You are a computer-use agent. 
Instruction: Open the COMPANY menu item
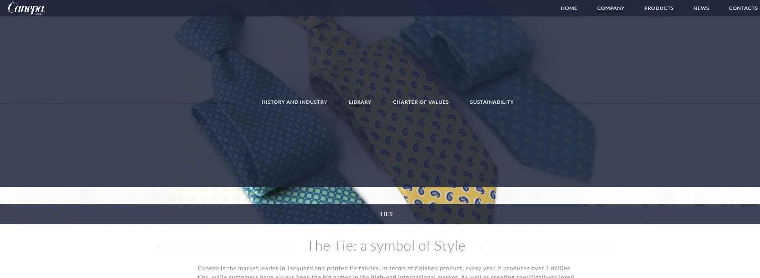point(610,8)
